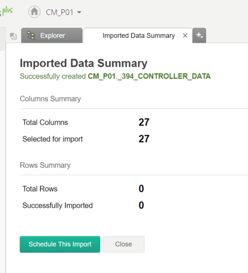The image size is (248, 273).
Task: Click Schedule This Import button
Action: tap(60, 244)
